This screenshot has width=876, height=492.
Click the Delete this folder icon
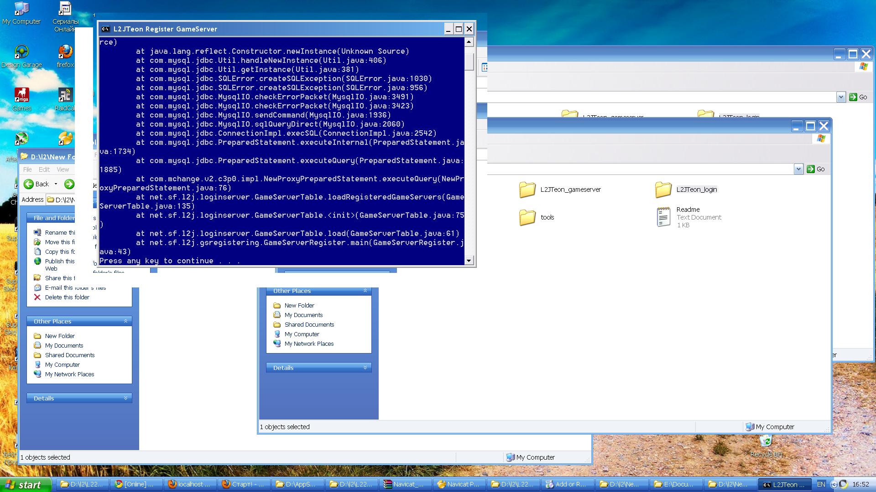point(37,297)
